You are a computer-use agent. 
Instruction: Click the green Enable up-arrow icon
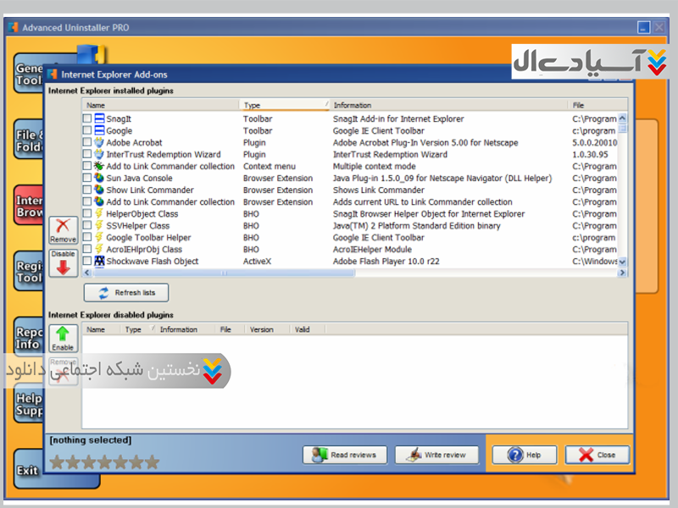tap(63, 337)
